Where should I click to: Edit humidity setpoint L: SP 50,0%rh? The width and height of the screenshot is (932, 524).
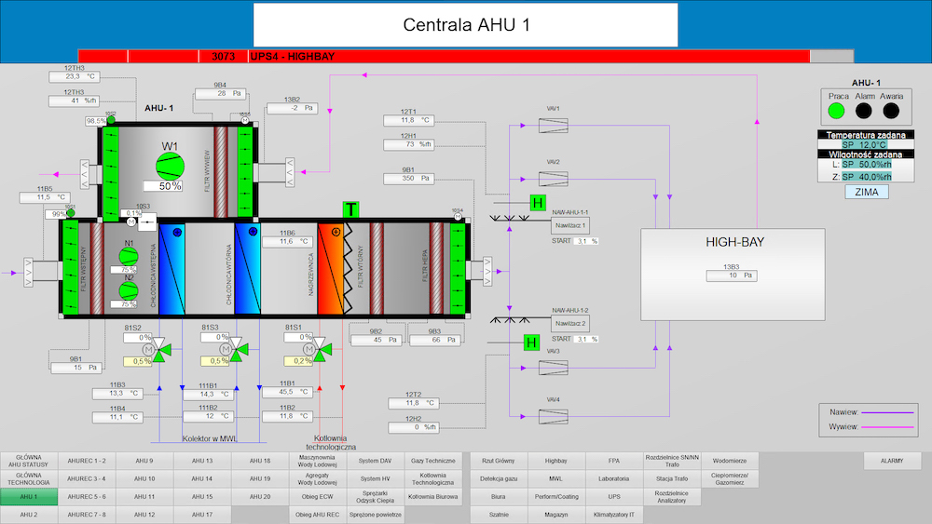866,164
